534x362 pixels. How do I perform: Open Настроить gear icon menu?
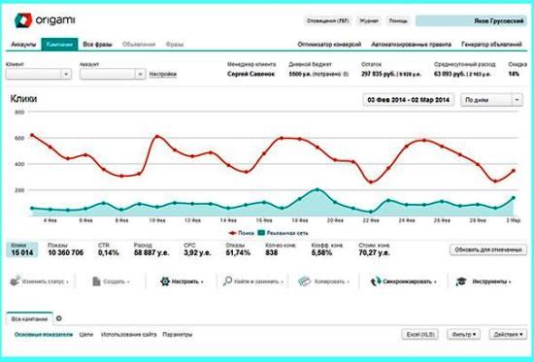[x=165, y=281]
